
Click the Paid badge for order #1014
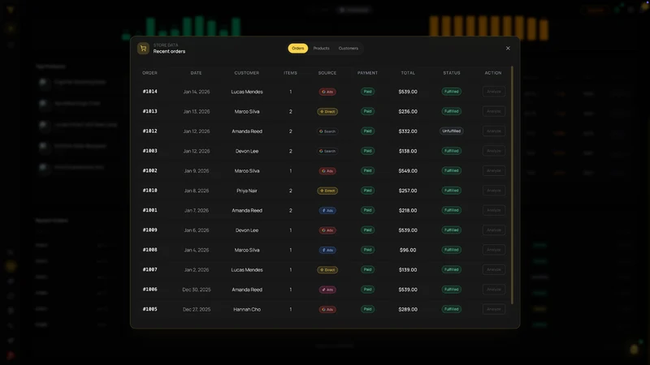pos(368,92)
